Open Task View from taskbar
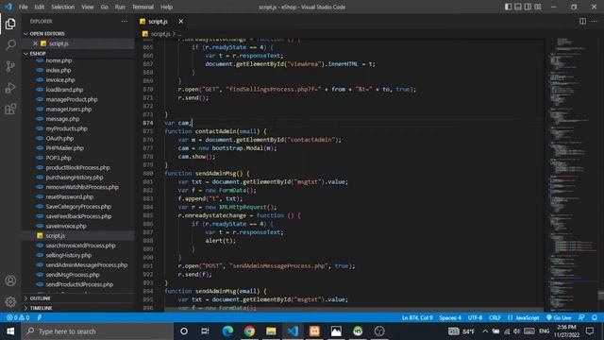The height and width of the screenshot is (340, 604). pos(206,331)
